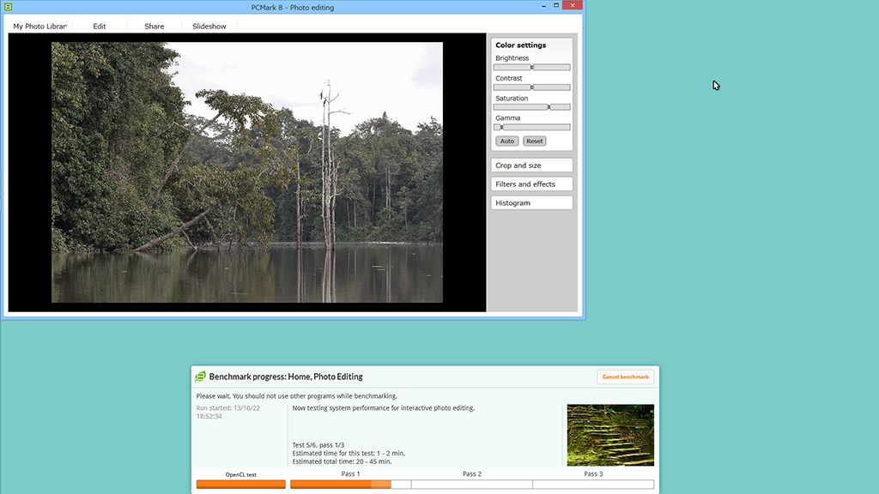Adjust the Brightness slider
Image resolution: width=879 pixels, height=494 pixels.
coord(532,67)
